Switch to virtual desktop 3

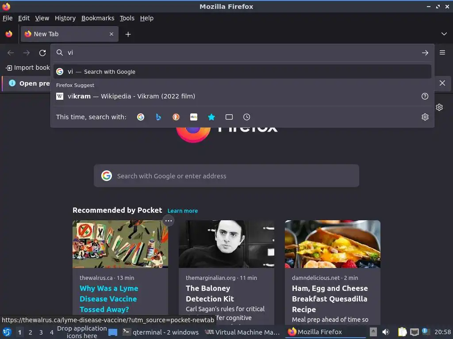coord(41,332)
